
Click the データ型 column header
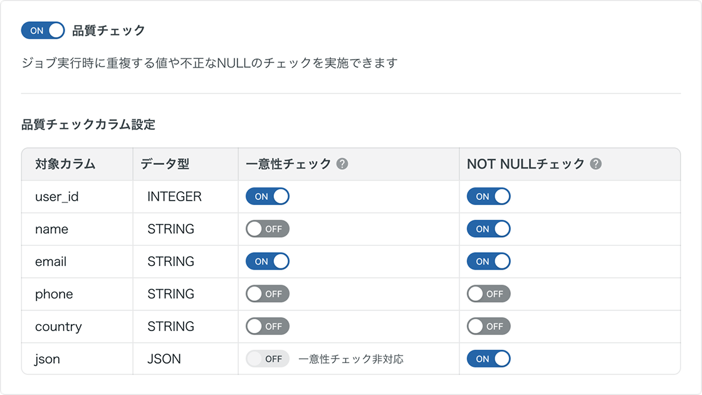tap(164, 164)
